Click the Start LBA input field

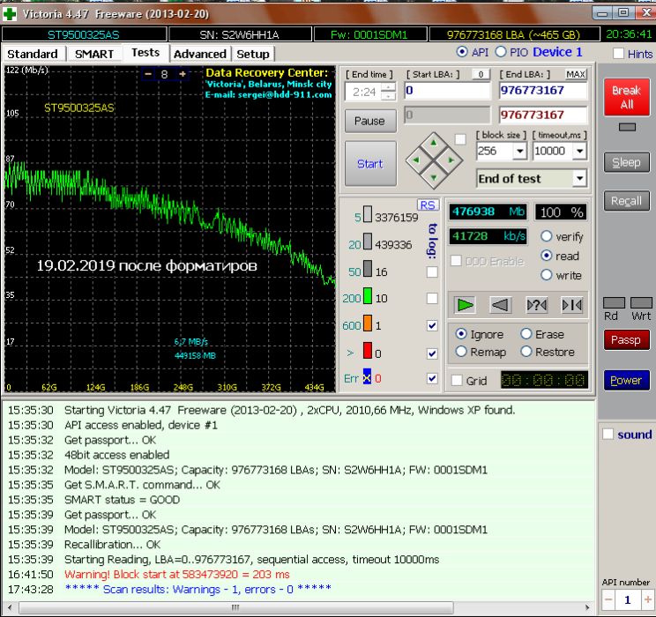click(447, 91)
